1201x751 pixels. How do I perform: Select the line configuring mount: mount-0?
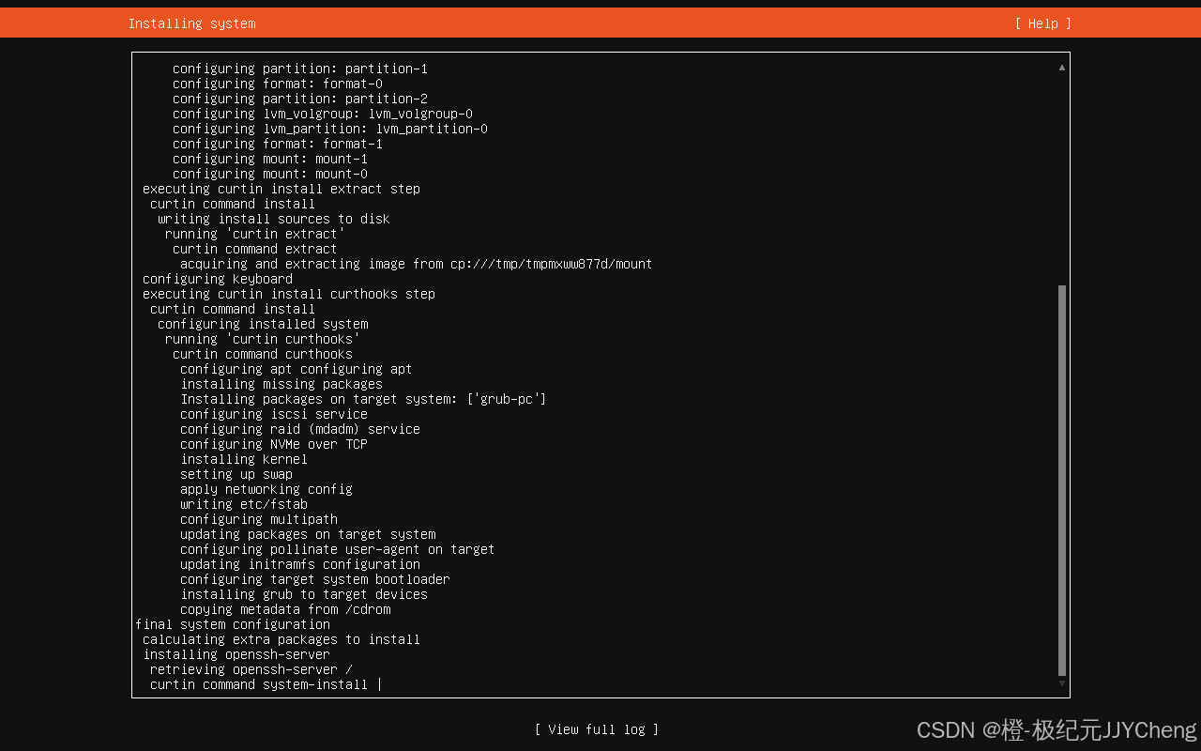pos(270,174)
